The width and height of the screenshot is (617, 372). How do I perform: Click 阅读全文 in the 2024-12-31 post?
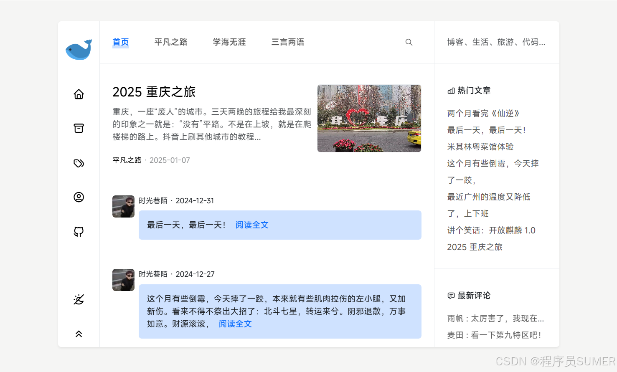(252, 225)
